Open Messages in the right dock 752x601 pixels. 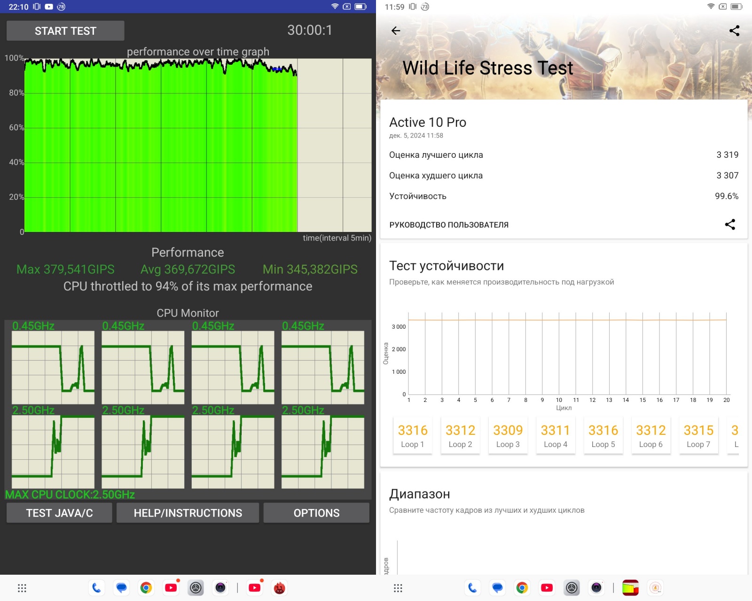[497, 588]
